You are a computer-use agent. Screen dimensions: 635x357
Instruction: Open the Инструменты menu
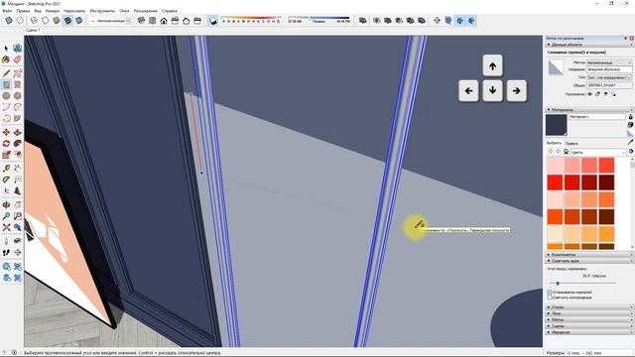102,11
